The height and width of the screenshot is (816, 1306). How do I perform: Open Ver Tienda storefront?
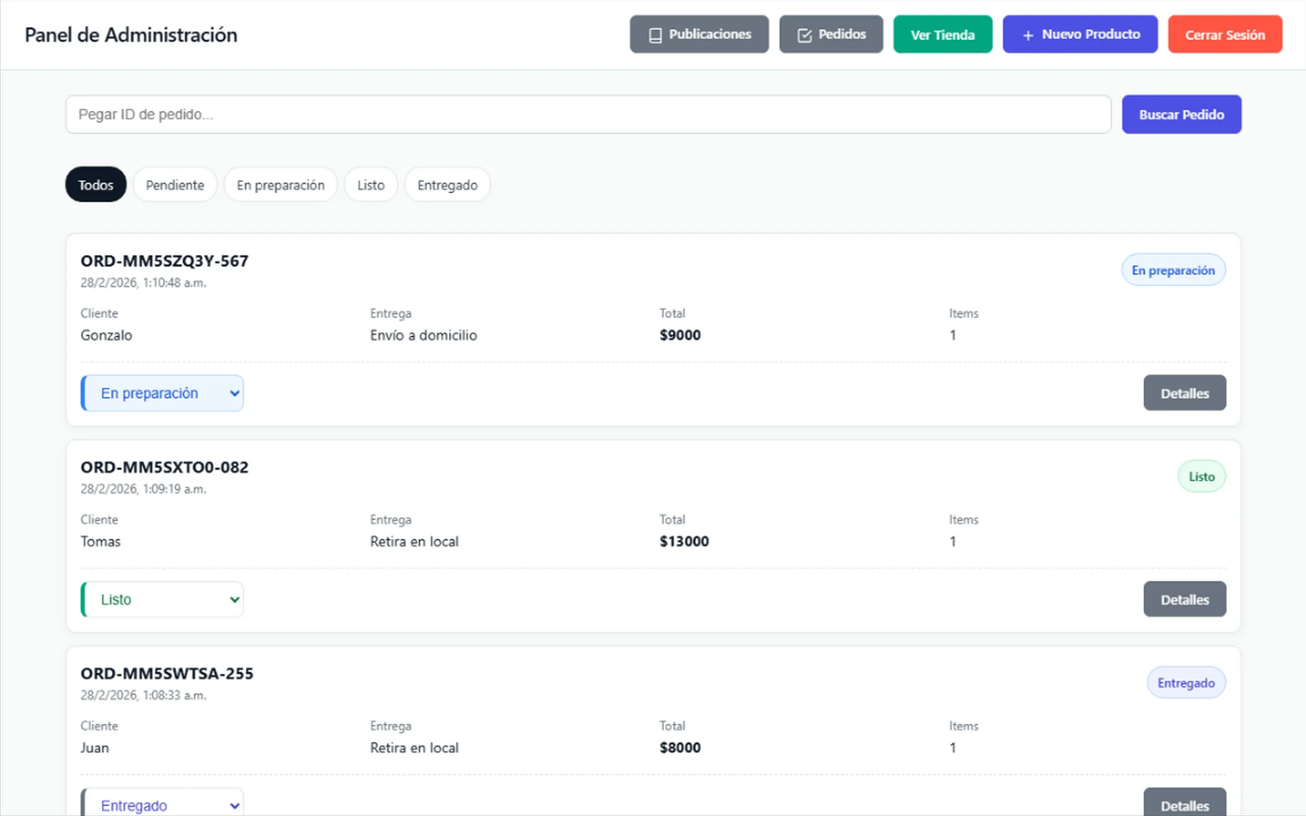(x=942, y=35)
